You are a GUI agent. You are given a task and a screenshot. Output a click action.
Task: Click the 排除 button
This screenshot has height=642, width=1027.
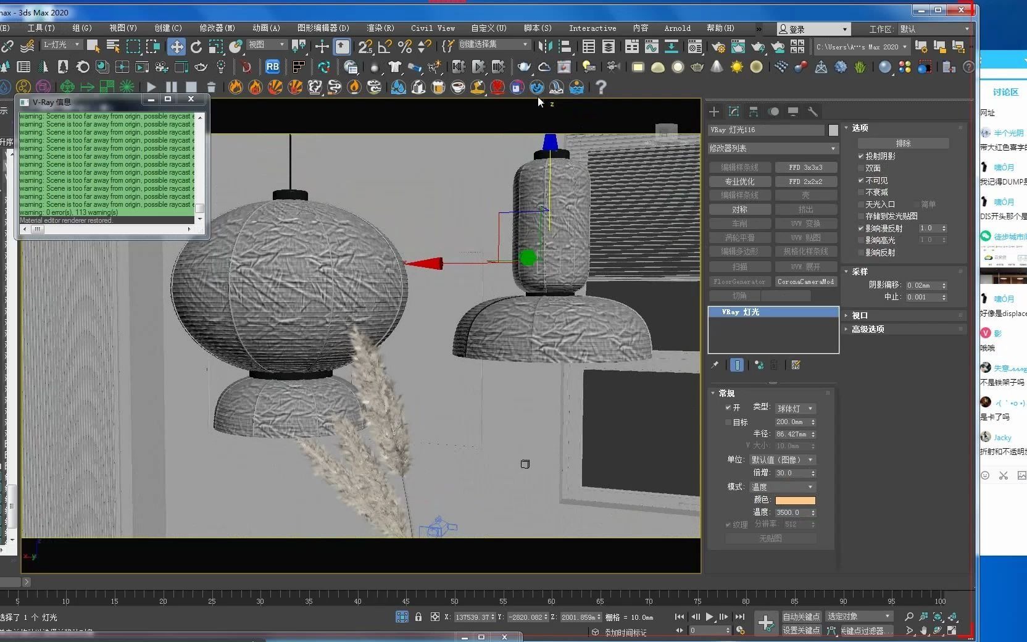(903, 143)
